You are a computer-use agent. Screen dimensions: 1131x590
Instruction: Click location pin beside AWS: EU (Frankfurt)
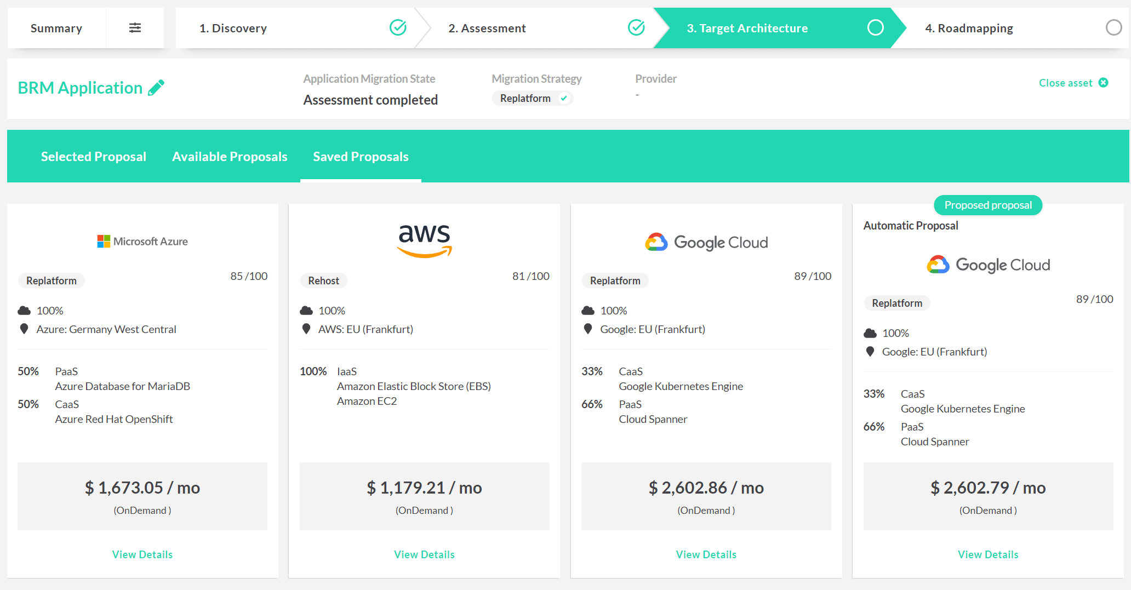306,329
